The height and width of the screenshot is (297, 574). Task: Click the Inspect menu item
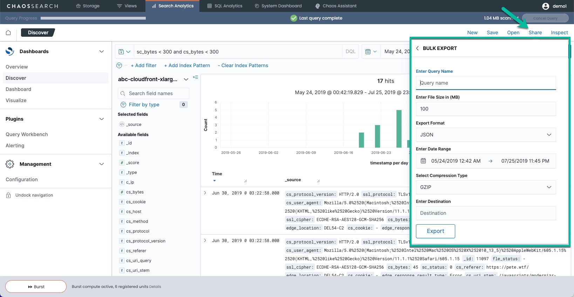pyautogui.click(x=559, y=33)
